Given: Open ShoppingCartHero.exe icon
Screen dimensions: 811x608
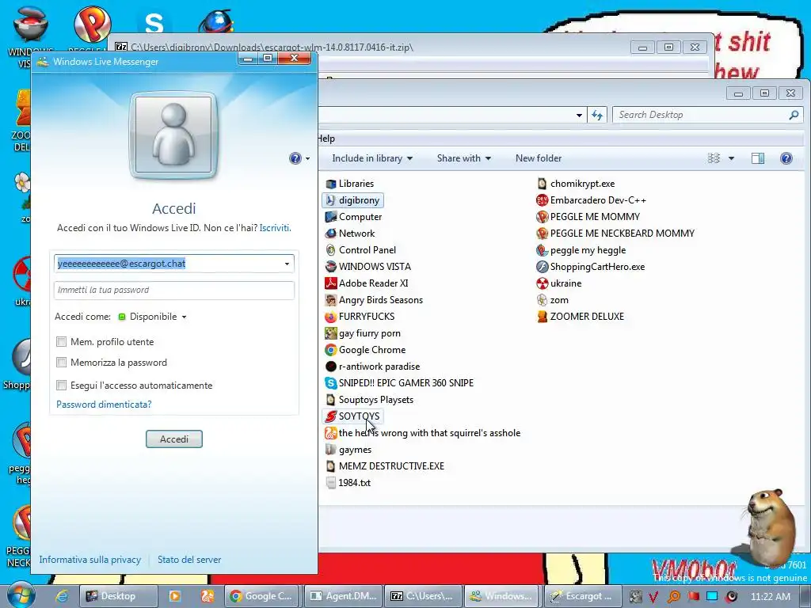Looking at the screenshot, I should tap(542, 267).
